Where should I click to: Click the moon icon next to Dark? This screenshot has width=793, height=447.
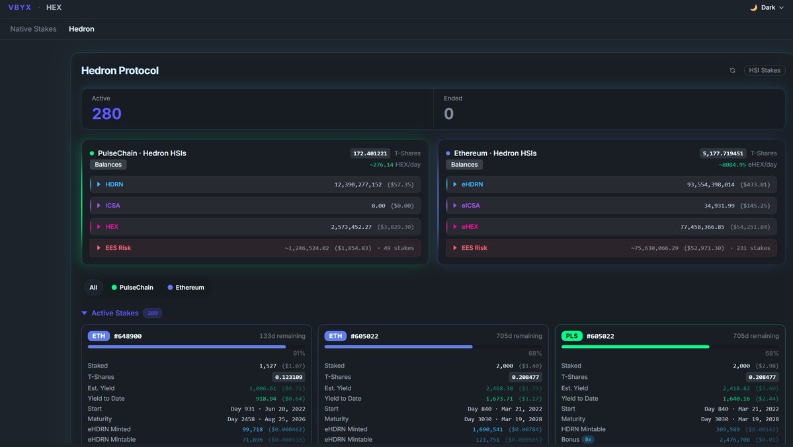point(753,7)
